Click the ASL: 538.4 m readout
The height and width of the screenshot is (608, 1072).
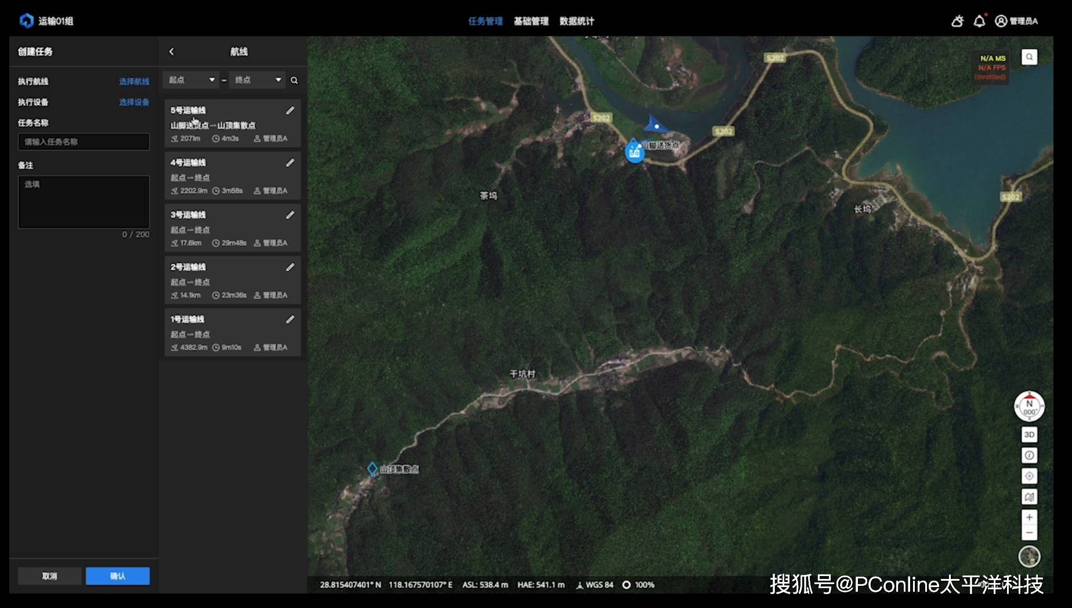pos(485,585)
